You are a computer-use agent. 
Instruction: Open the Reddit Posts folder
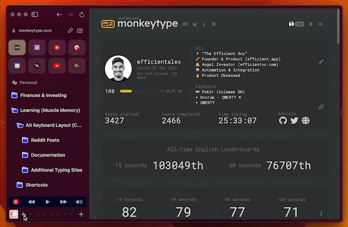(x=45, y=140)
